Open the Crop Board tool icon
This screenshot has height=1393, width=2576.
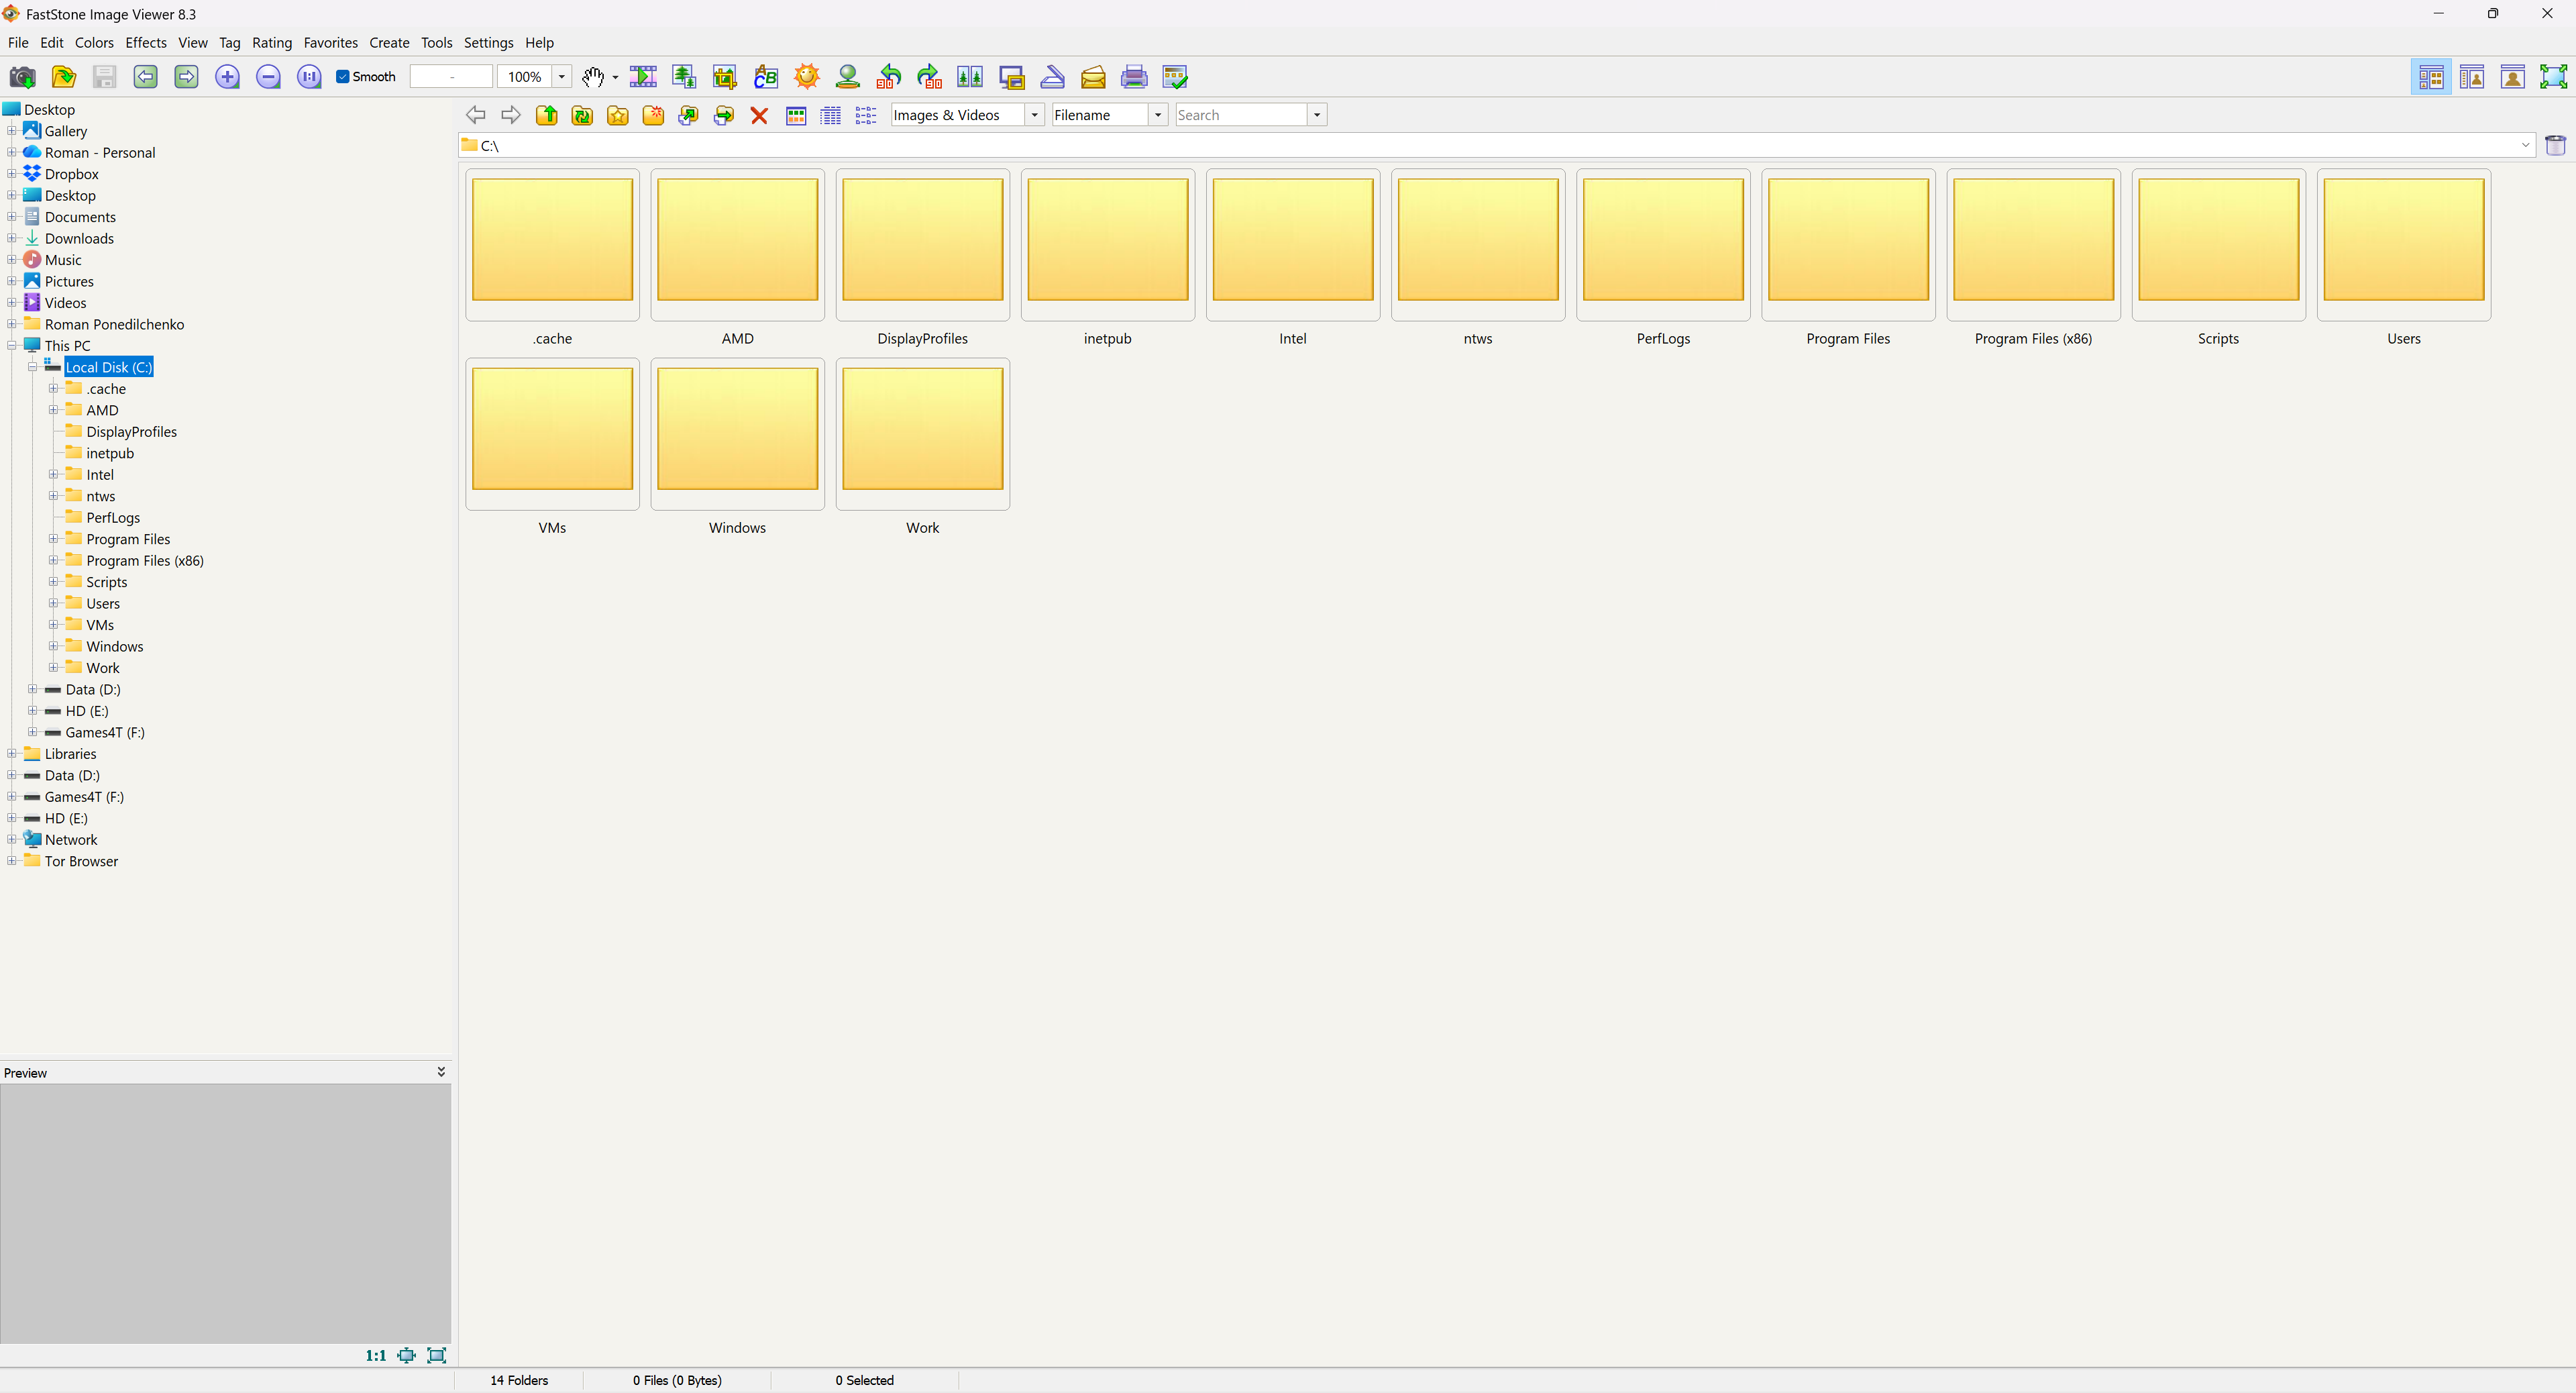click(725, 77)
